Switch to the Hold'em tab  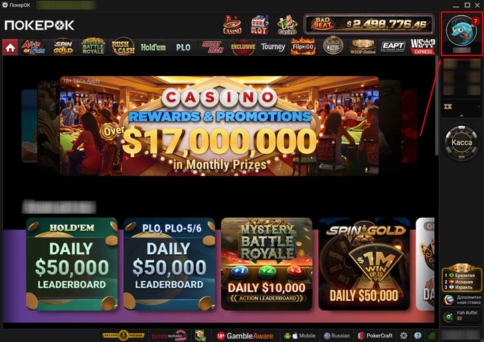(x=153, y=47)
